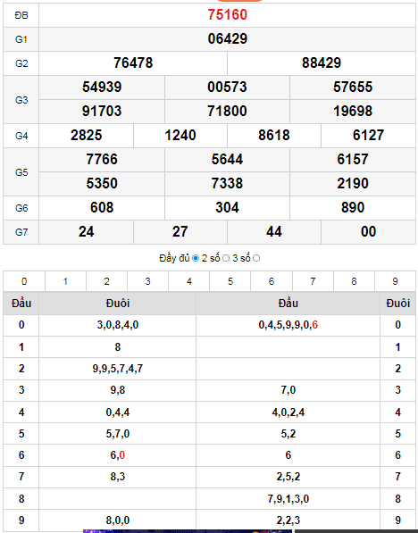Click the G6 number 890
Screen dimensions: 418x533
353,208
